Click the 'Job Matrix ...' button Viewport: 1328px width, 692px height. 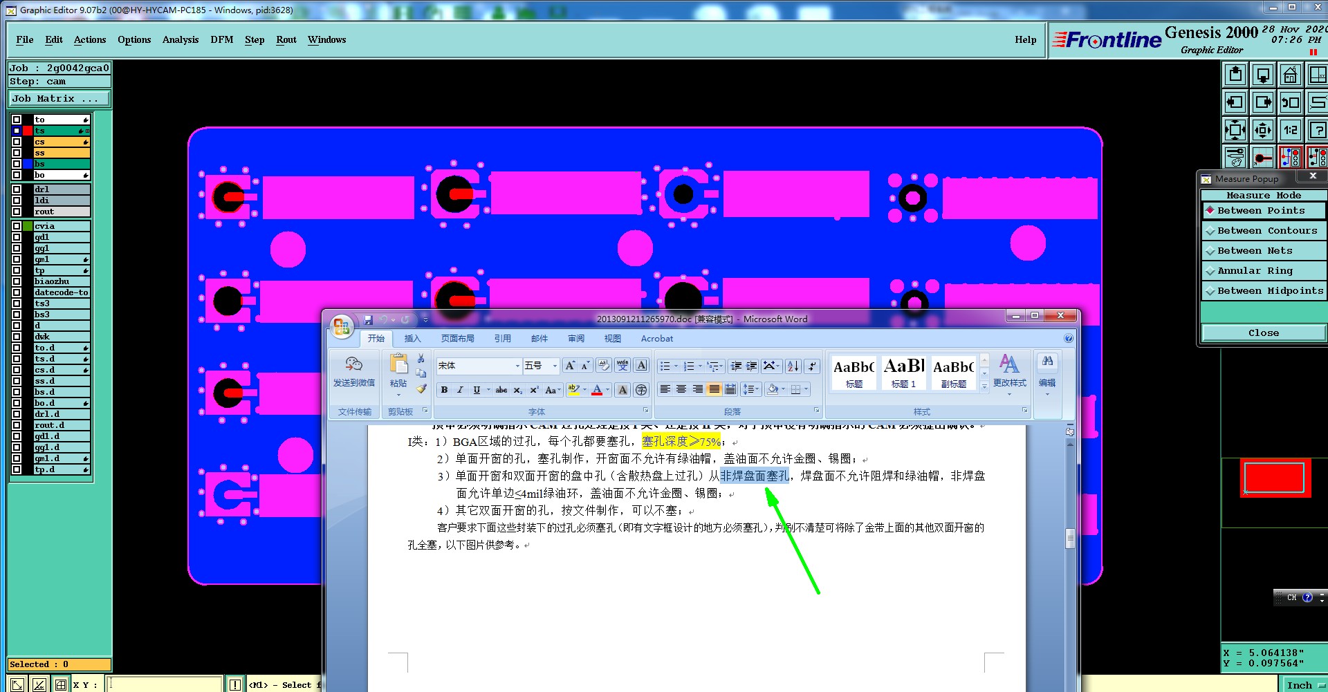[x=59, y=99]
